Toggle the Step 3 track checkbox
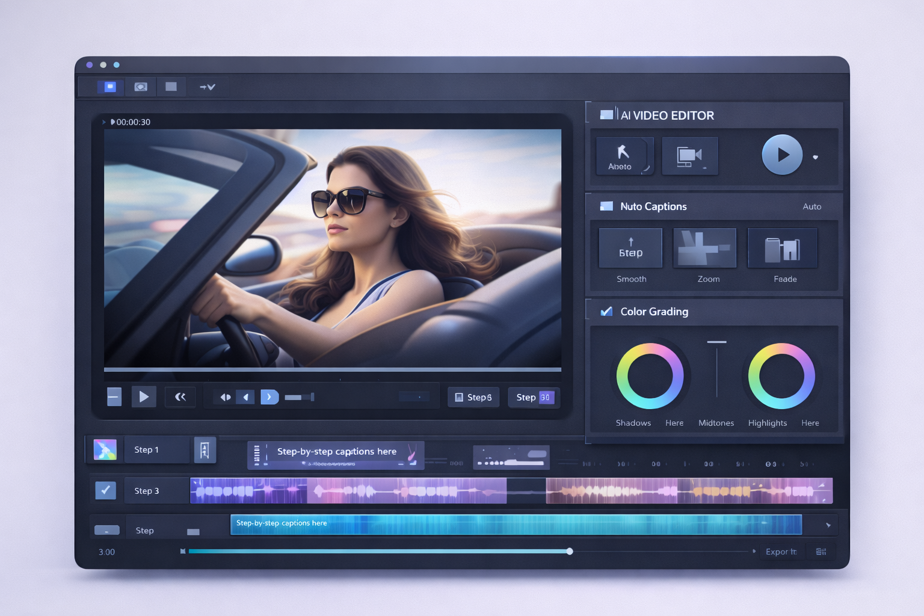Viewport: 924px width, 616px height. tap(106, 490)
